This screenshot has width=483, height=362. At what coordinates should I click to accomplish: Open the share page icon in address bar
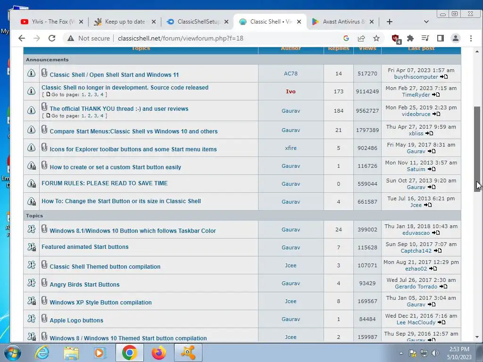coord(361,38)
